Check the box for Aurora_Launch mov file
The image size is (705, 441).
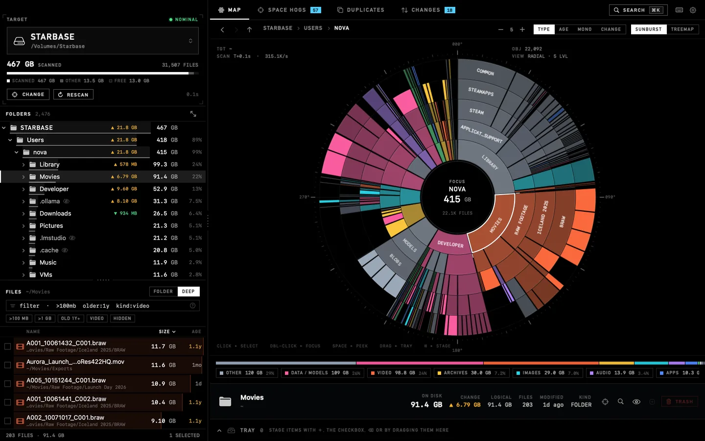(x=7, y=365)
